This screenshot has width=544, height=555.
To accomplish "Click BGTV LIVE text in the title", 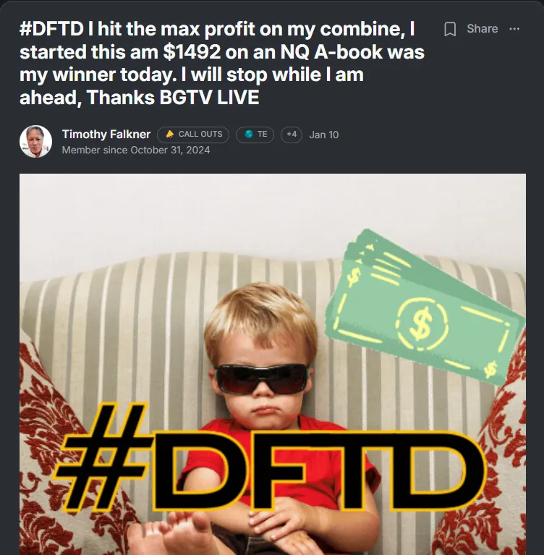I will (x=209, y=98).
